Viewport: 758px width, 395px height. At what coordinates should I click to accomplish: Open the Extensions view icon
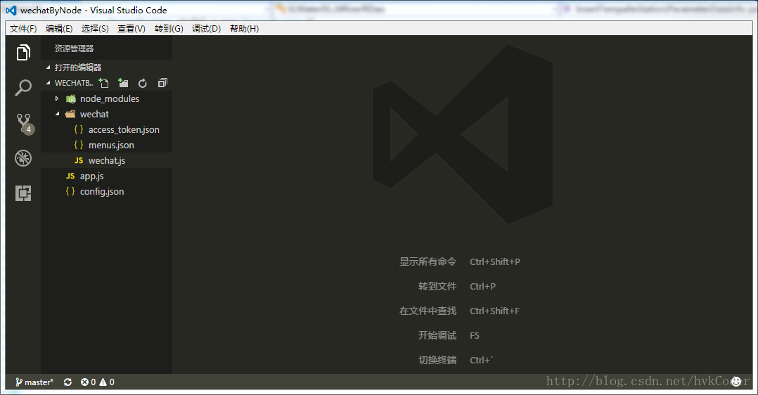(x=23, y=193)
